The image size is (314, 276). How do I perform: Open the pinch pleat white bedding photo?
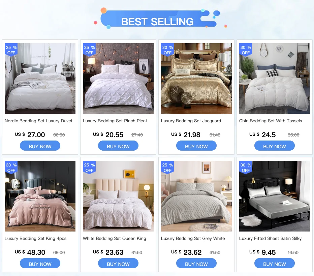(118, 79)
